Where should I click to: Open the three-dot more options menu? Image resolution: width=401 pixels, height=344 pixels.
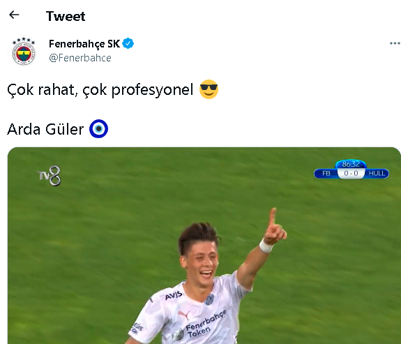[395, 43]
